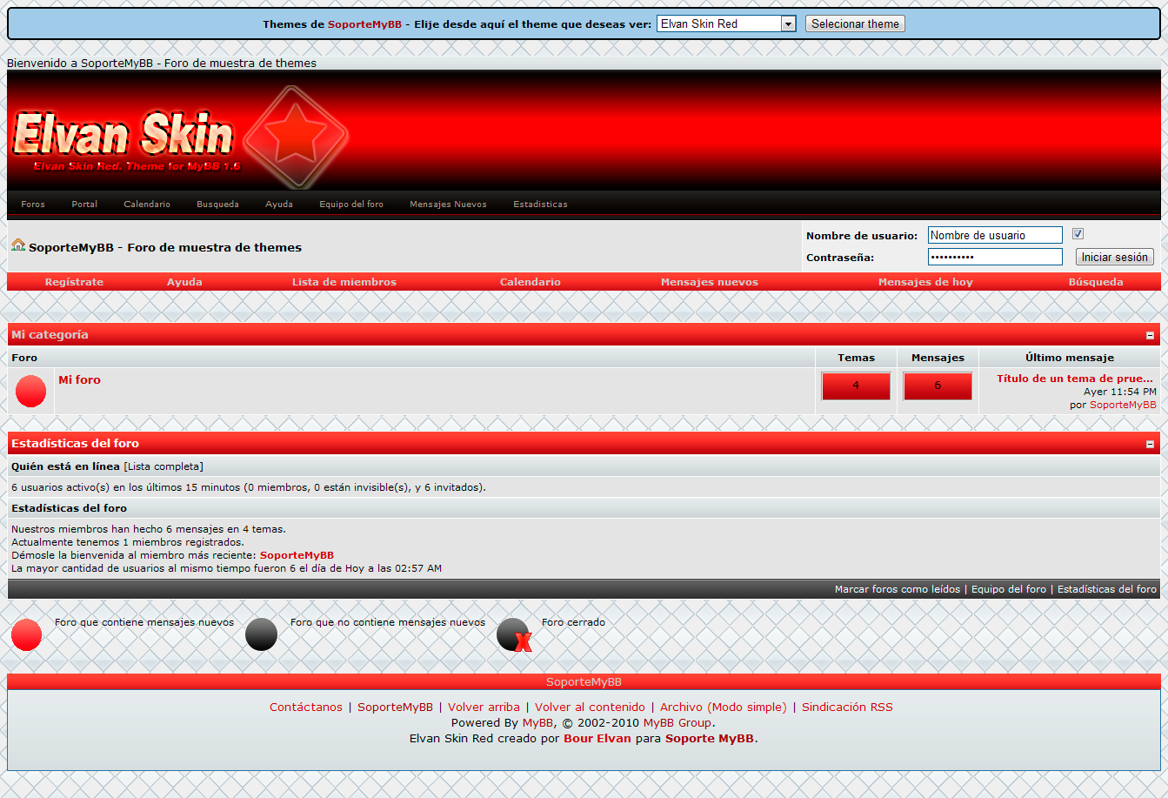This screenshot has height=798, width=1168.
Task: Open last post 'Título de un tema de prue...'
Action: (1075, 379)
